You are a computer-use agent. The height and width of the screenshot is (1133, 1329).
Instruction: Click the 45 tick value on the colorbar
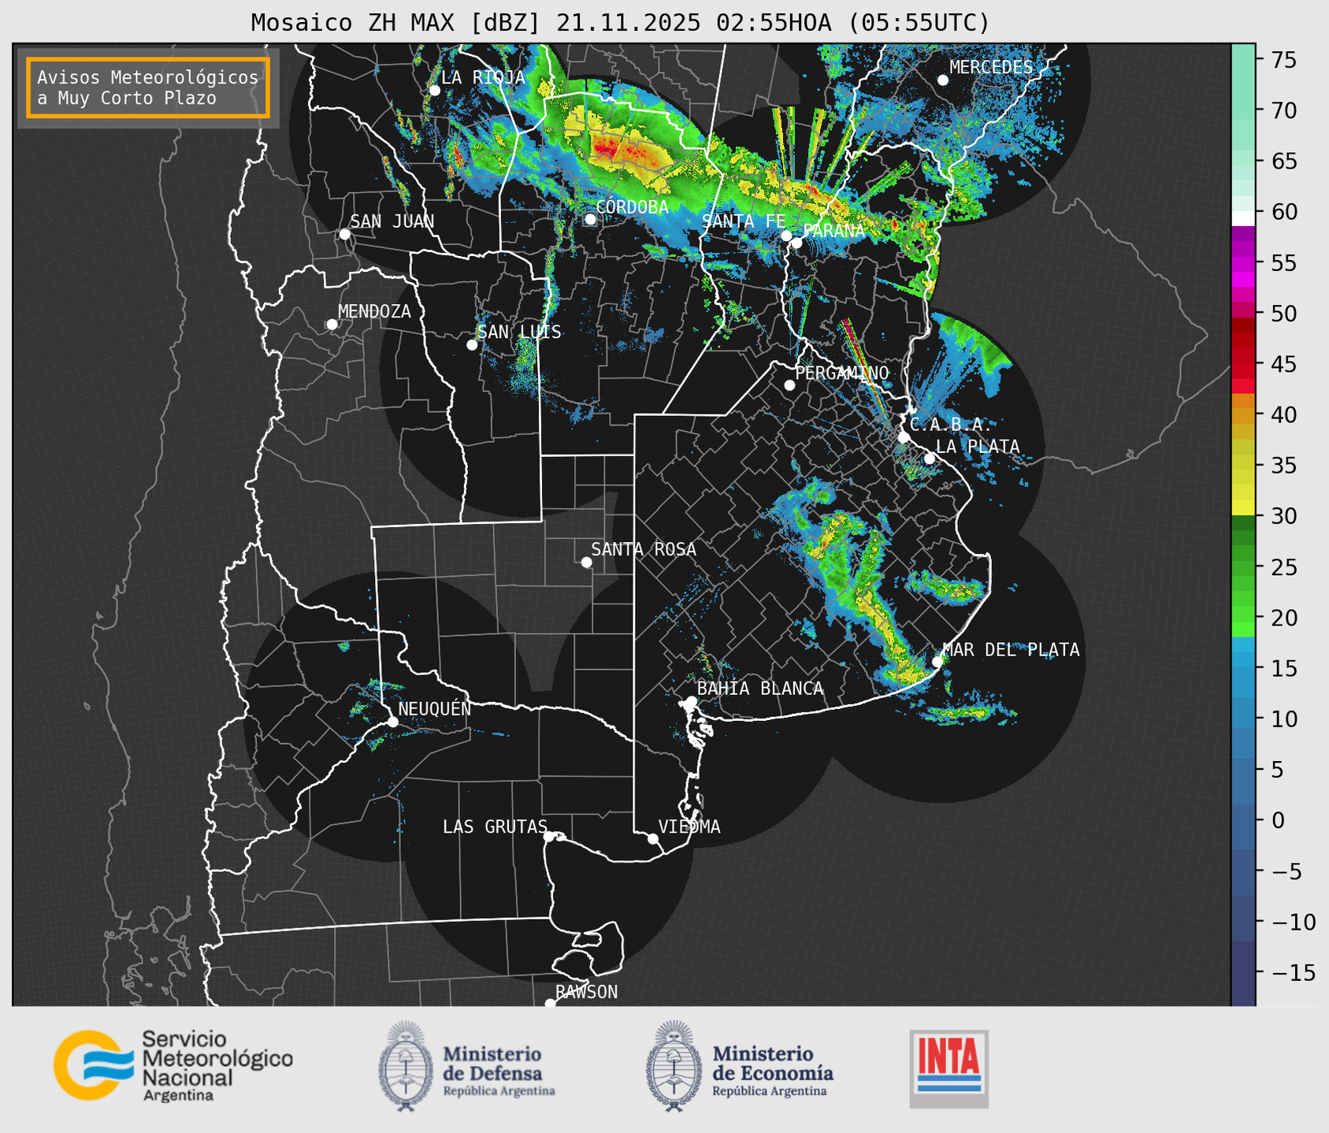[1283, 365]
